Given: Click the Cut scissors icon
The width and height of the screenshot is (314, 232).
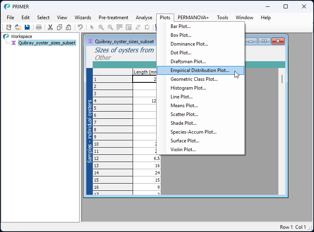Looking at the screenshot, I should tap(50, 27).
